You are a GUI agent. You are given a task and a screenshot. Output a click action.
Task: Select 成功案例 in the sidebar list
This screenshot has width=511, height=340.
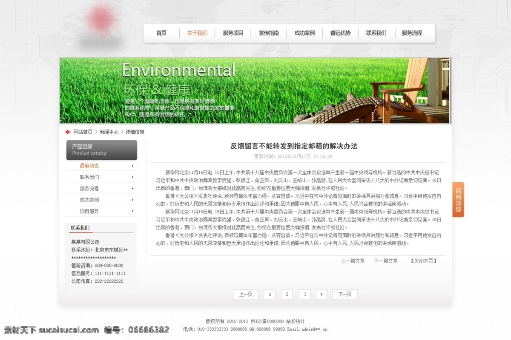tap(89, 200)
